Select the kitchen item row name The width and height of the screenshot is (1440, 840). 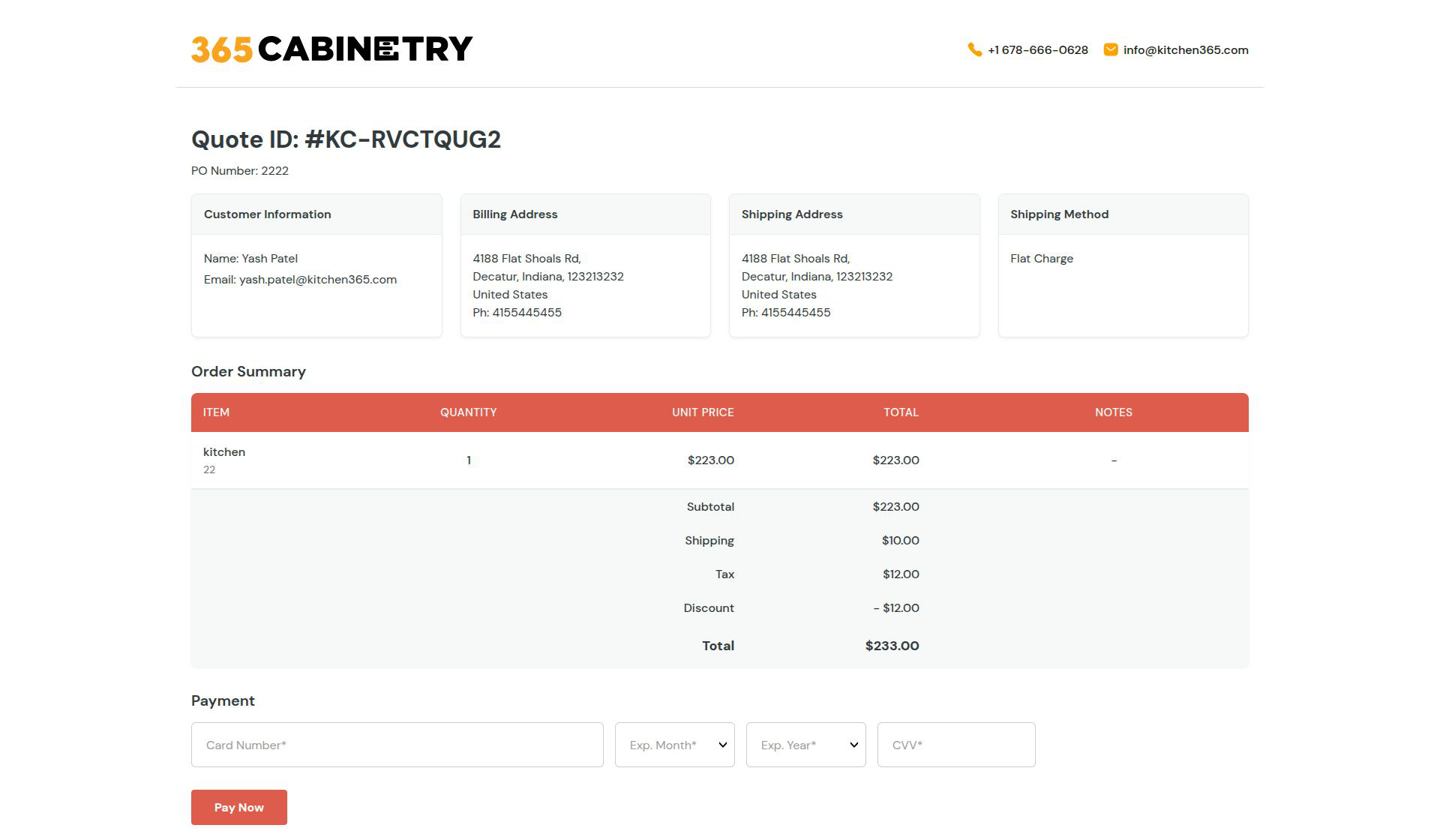224,452
